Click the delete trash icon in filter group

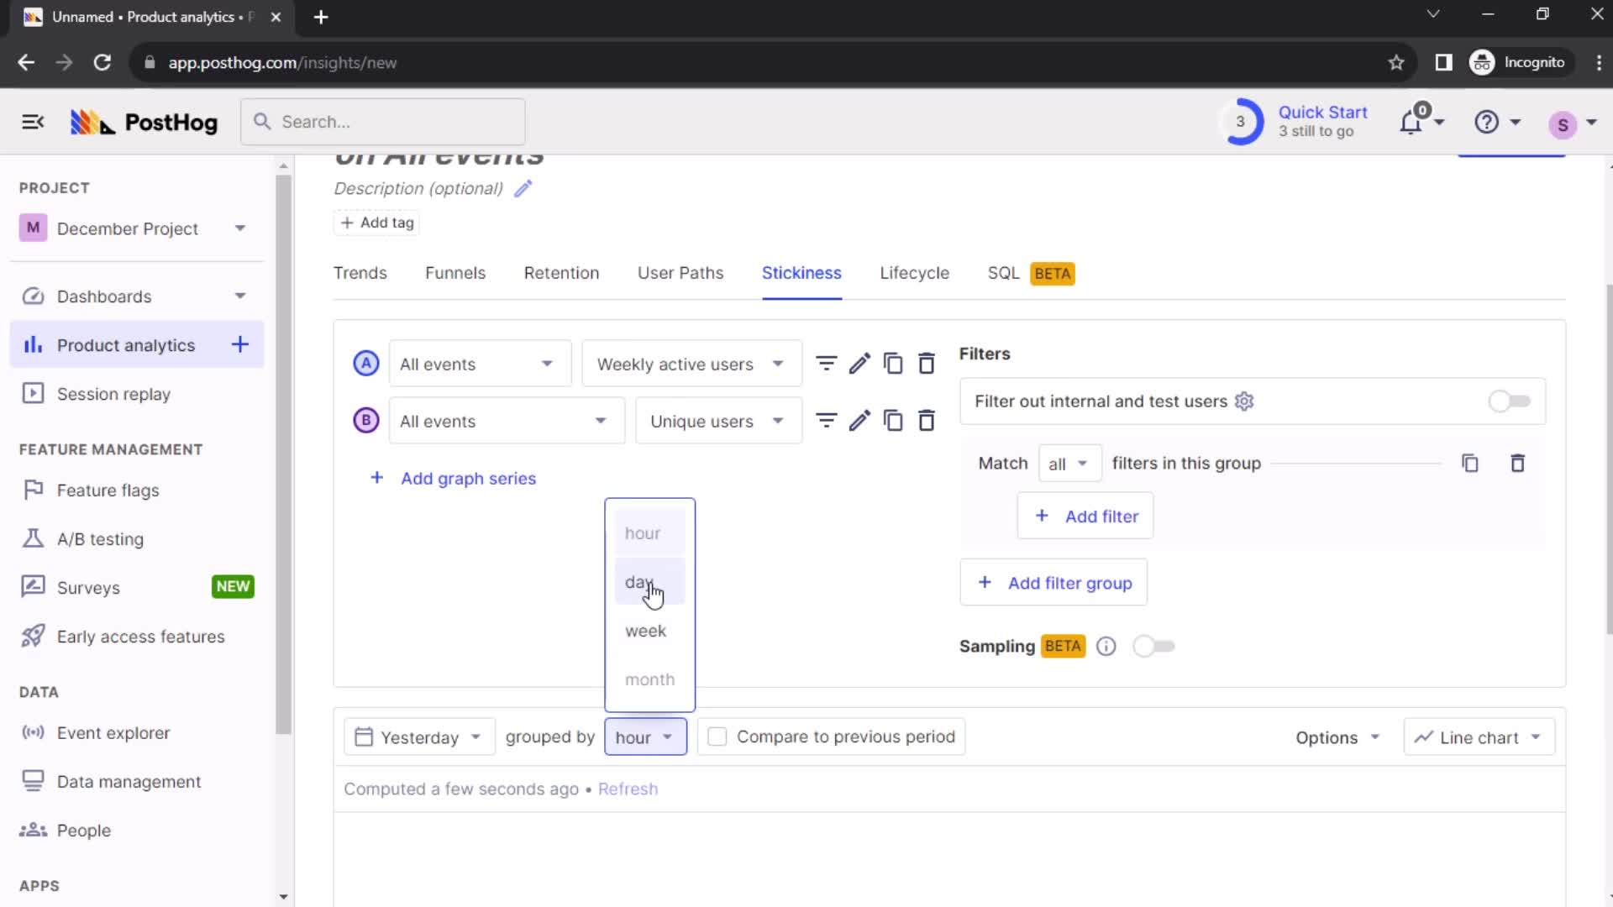[1516, 463]
